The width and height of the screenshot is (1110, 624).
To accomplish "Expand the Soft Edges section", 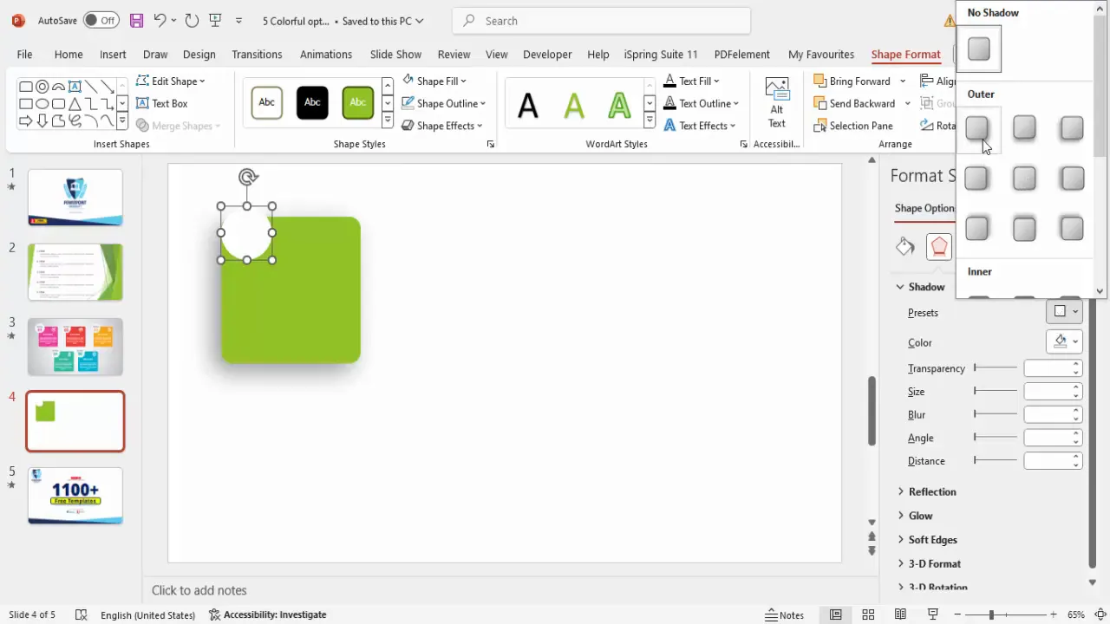I will tap(927, 539).
